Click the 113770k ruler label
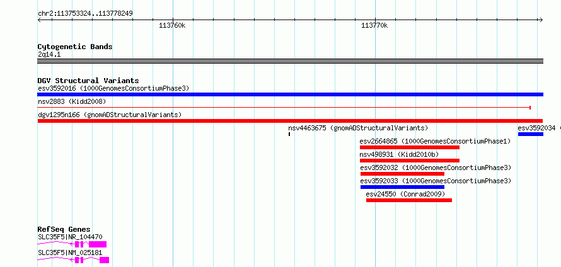This screenshot has height=267, width=561. (x=374, y=25)
